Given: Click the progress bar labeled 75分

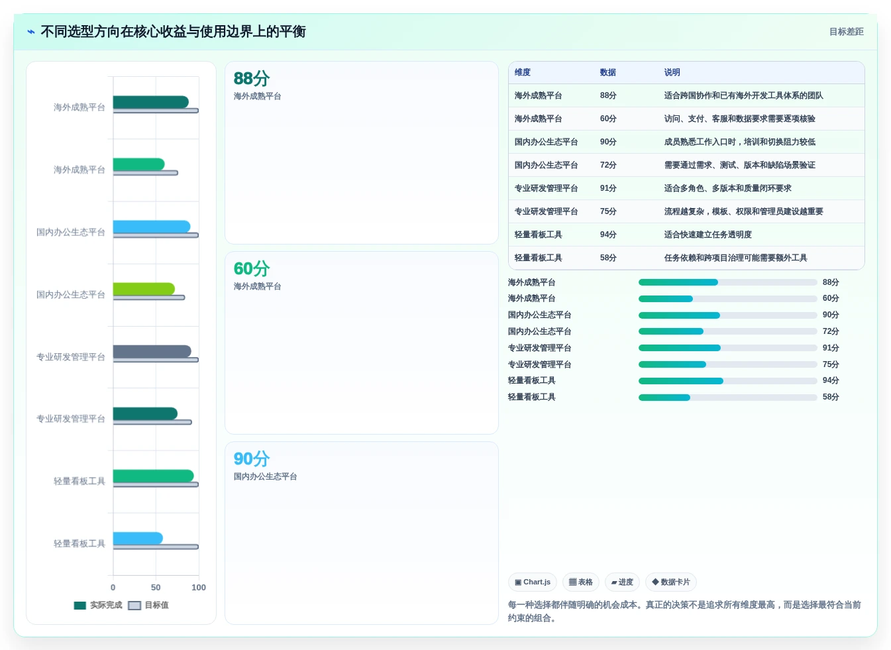Looking at the screenshot, I should (x=727, y=365).
